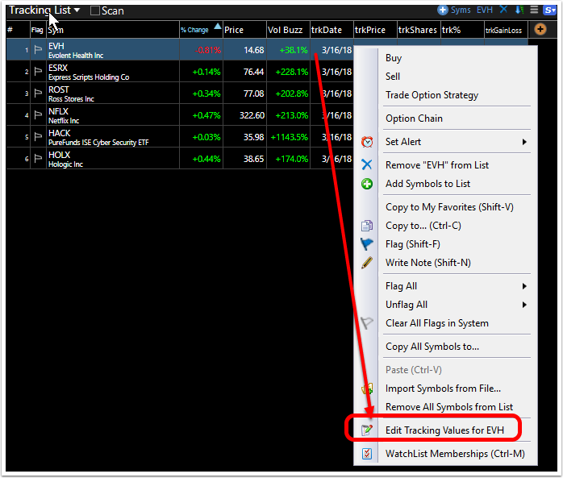Choose Copy to My Favorites (Shift-V)
Image resolution: width=563 pixels, height=478 pixels.
[x=449, y=207]
